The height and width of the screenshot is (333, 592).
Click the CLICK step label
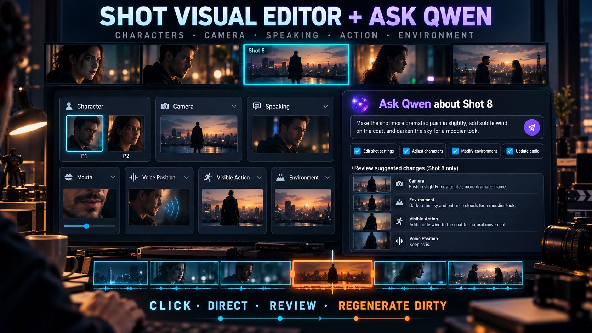click(x=170, y=306)
